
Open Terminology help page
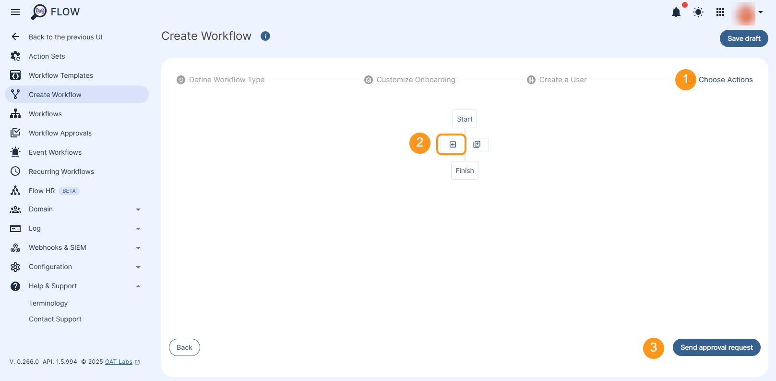point(48,303)
